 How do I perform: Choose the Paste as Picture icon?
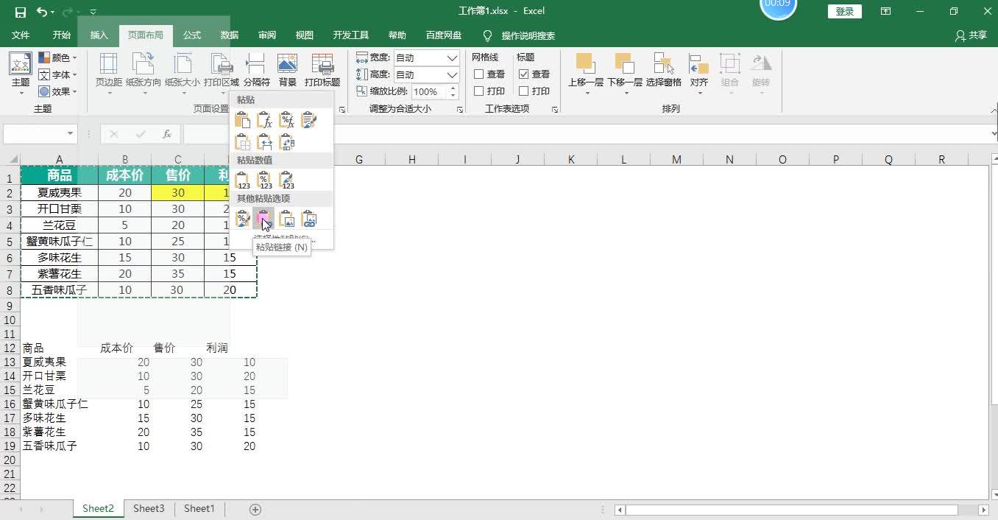pyautogui.click(x=287, y=219)
